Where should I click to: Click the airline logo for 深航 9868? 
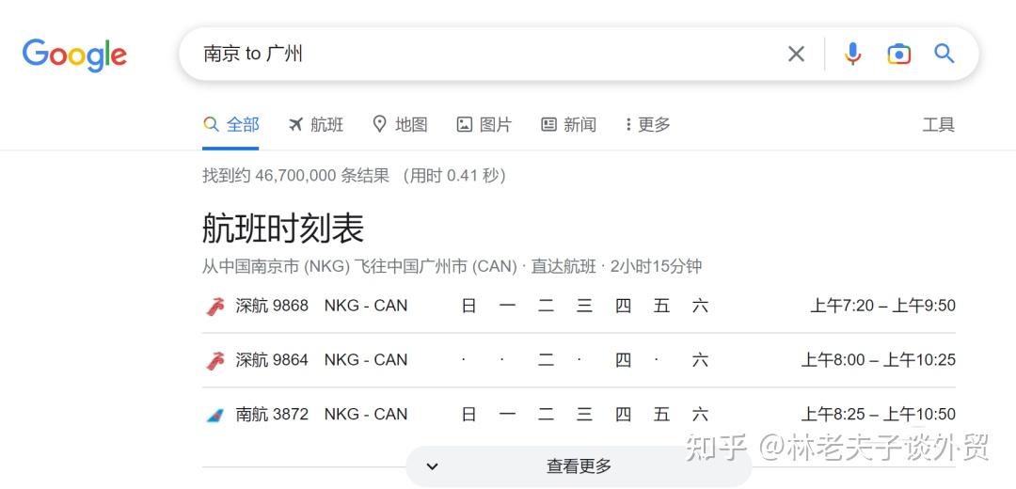[x=215, y=306]
